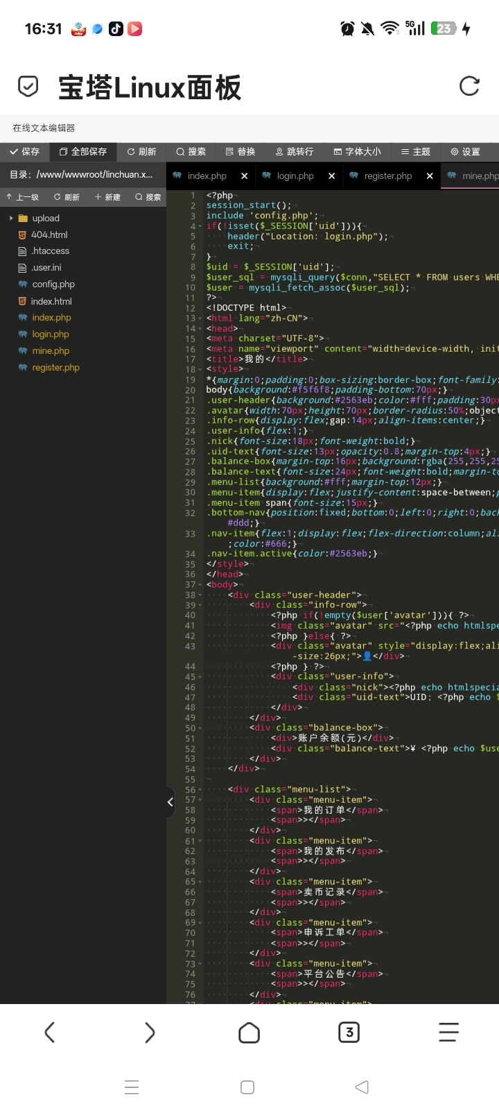The width and height of the screenshot is (499, 1113).
Task: Expand the upload folder
Action: [x=11, y=218]
